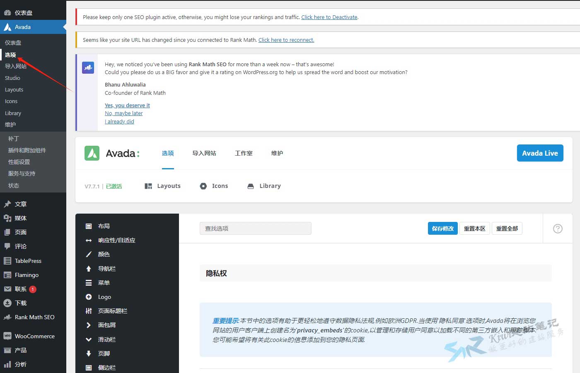This screenshot has width=580, height=373.
Task: Select 选项 in the Avada sidebar menu
Action: coord(11,54)
